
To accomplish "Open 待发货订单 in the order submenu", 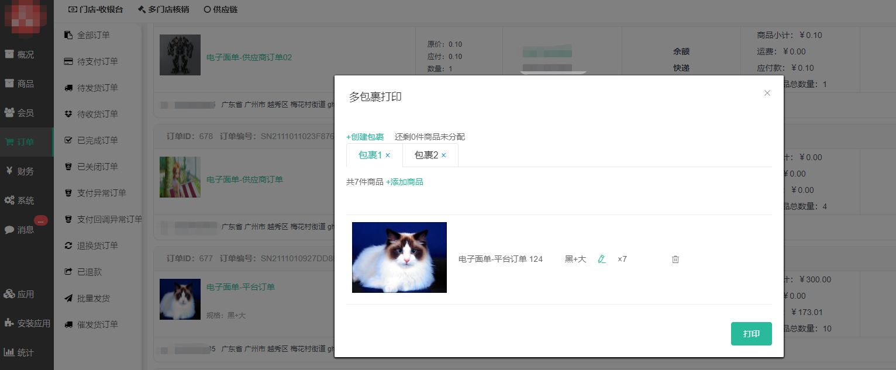I will (98, 88).
